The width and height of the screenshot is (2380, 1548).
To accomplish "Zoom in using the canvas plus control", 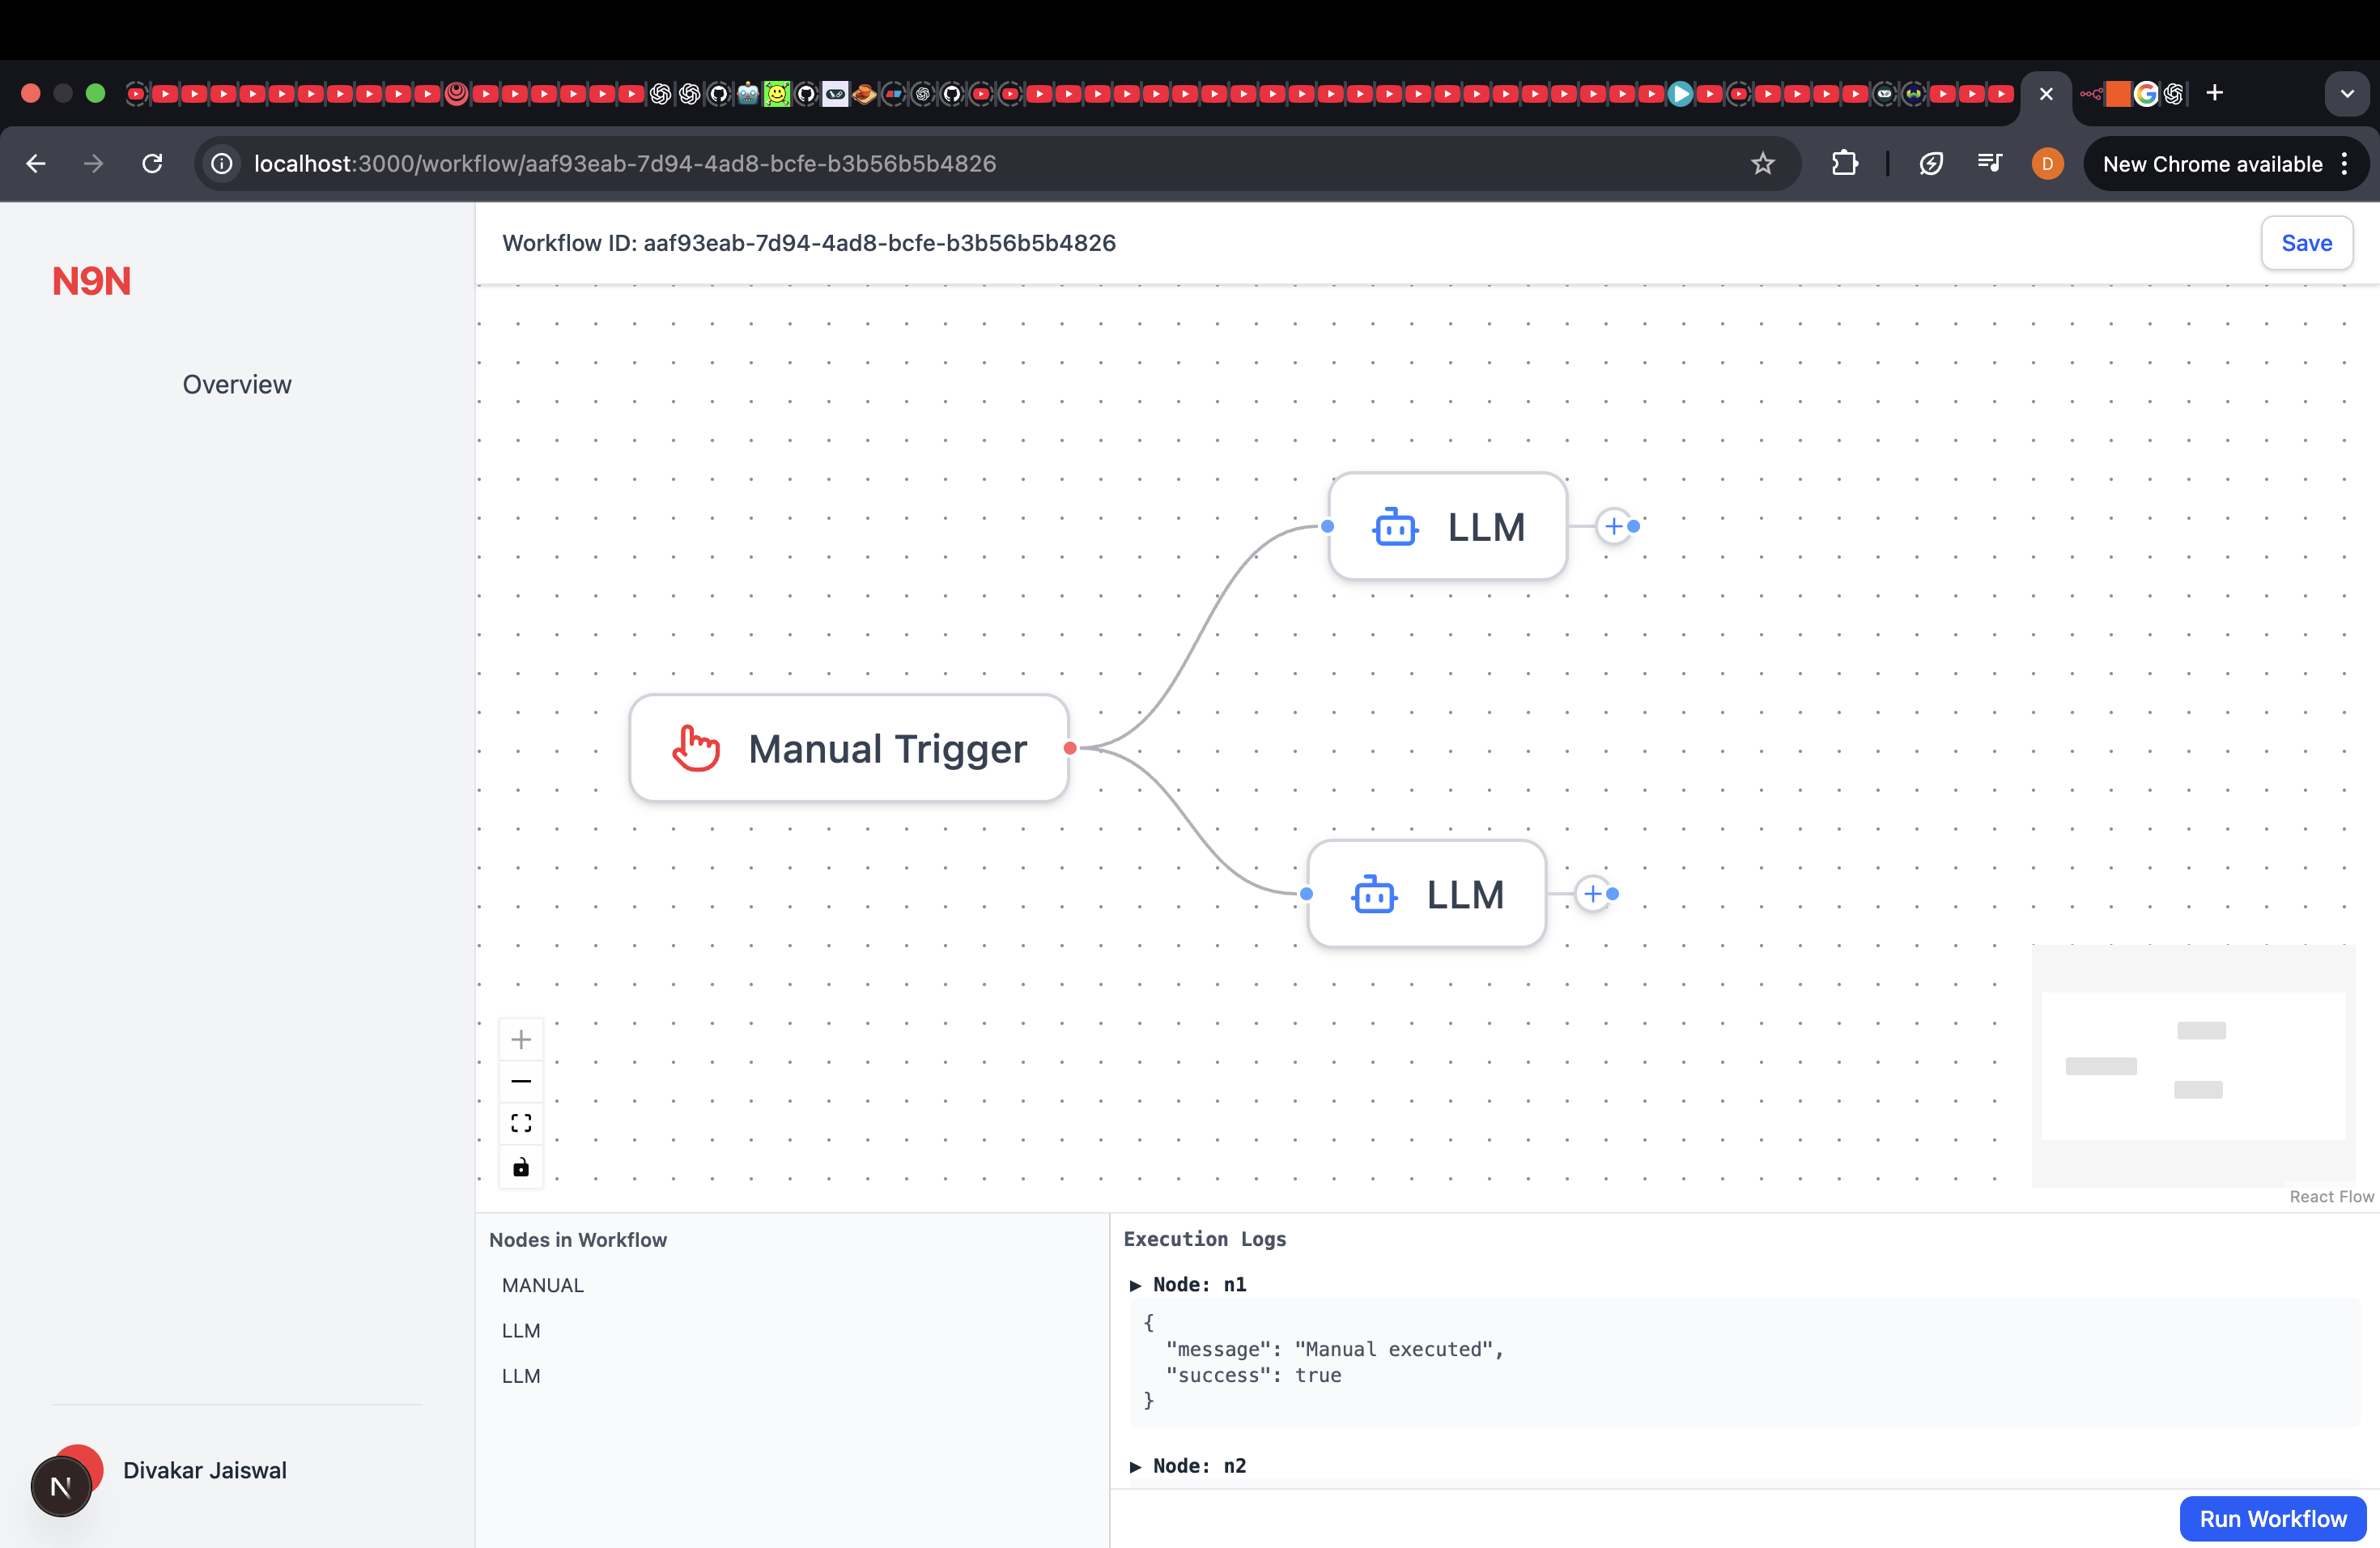I will click(x=521, y=1039).
